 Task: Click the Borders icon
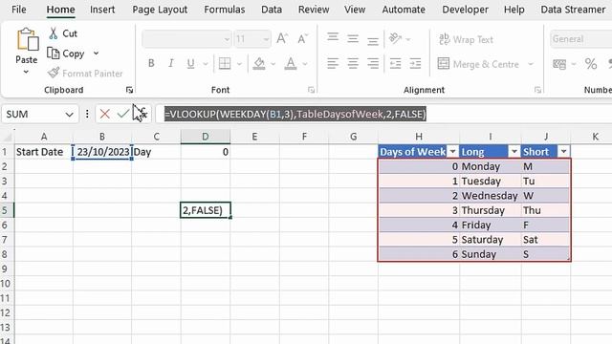click(225, 63)
